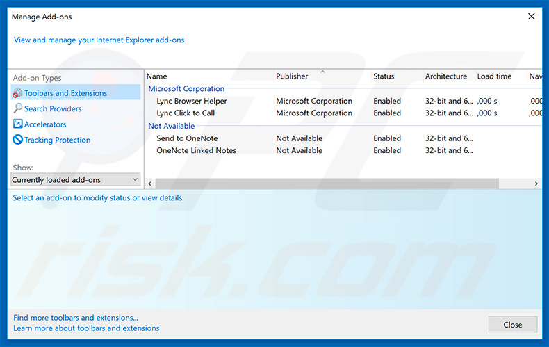
Task: Click the Publisher sort direction arrow
Action: click(322, 72)
